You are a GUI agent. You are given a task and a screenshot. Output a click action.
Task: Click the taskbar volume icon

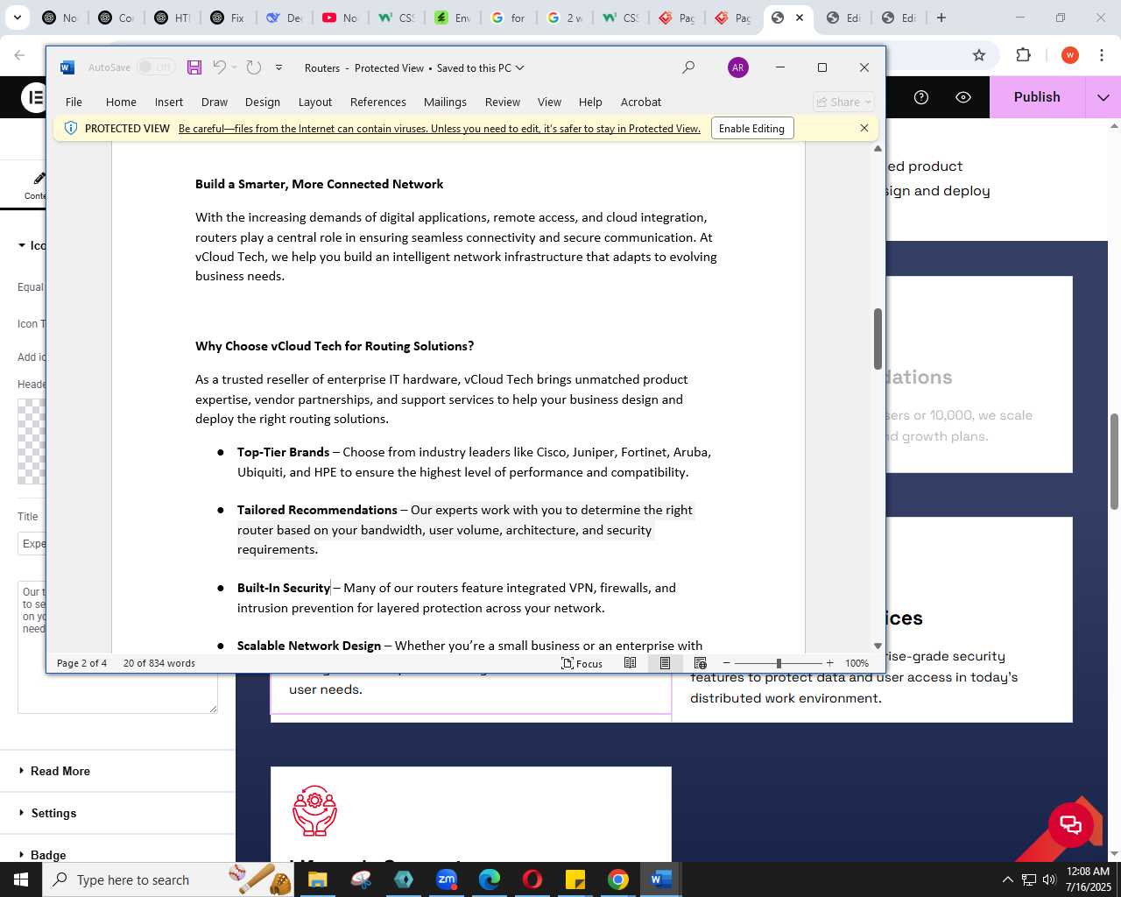[x=1049, y=879]
